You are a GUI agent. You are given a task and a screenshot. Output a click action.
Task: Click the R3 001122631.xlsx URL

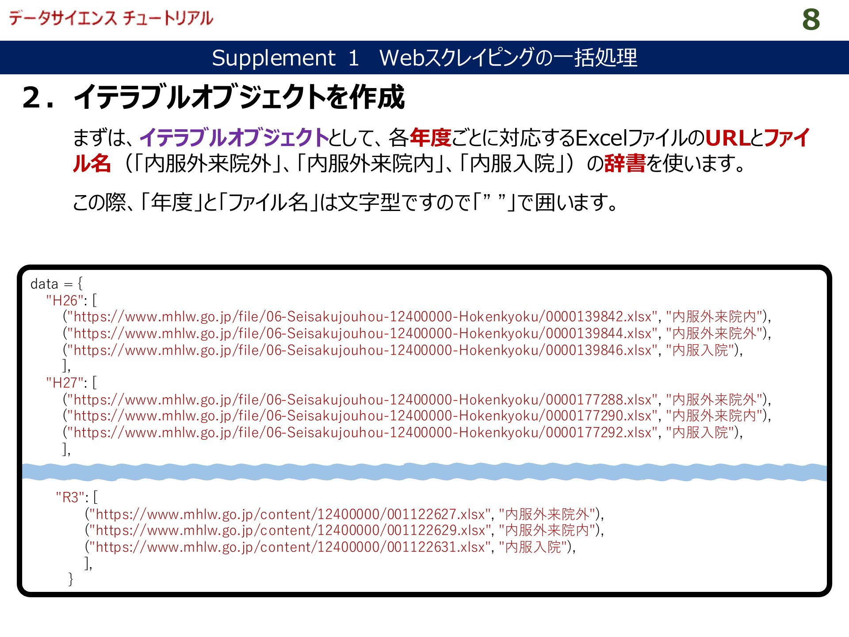(x=290, y=547)
